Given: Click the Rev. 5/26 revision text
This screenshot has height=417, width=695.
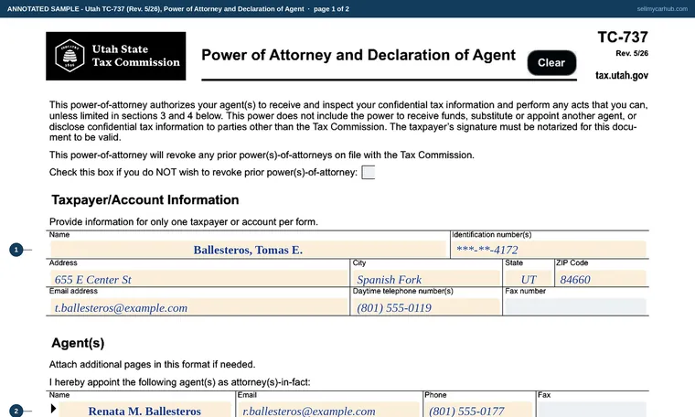Looking at the screenshot, I should [632, 53].
